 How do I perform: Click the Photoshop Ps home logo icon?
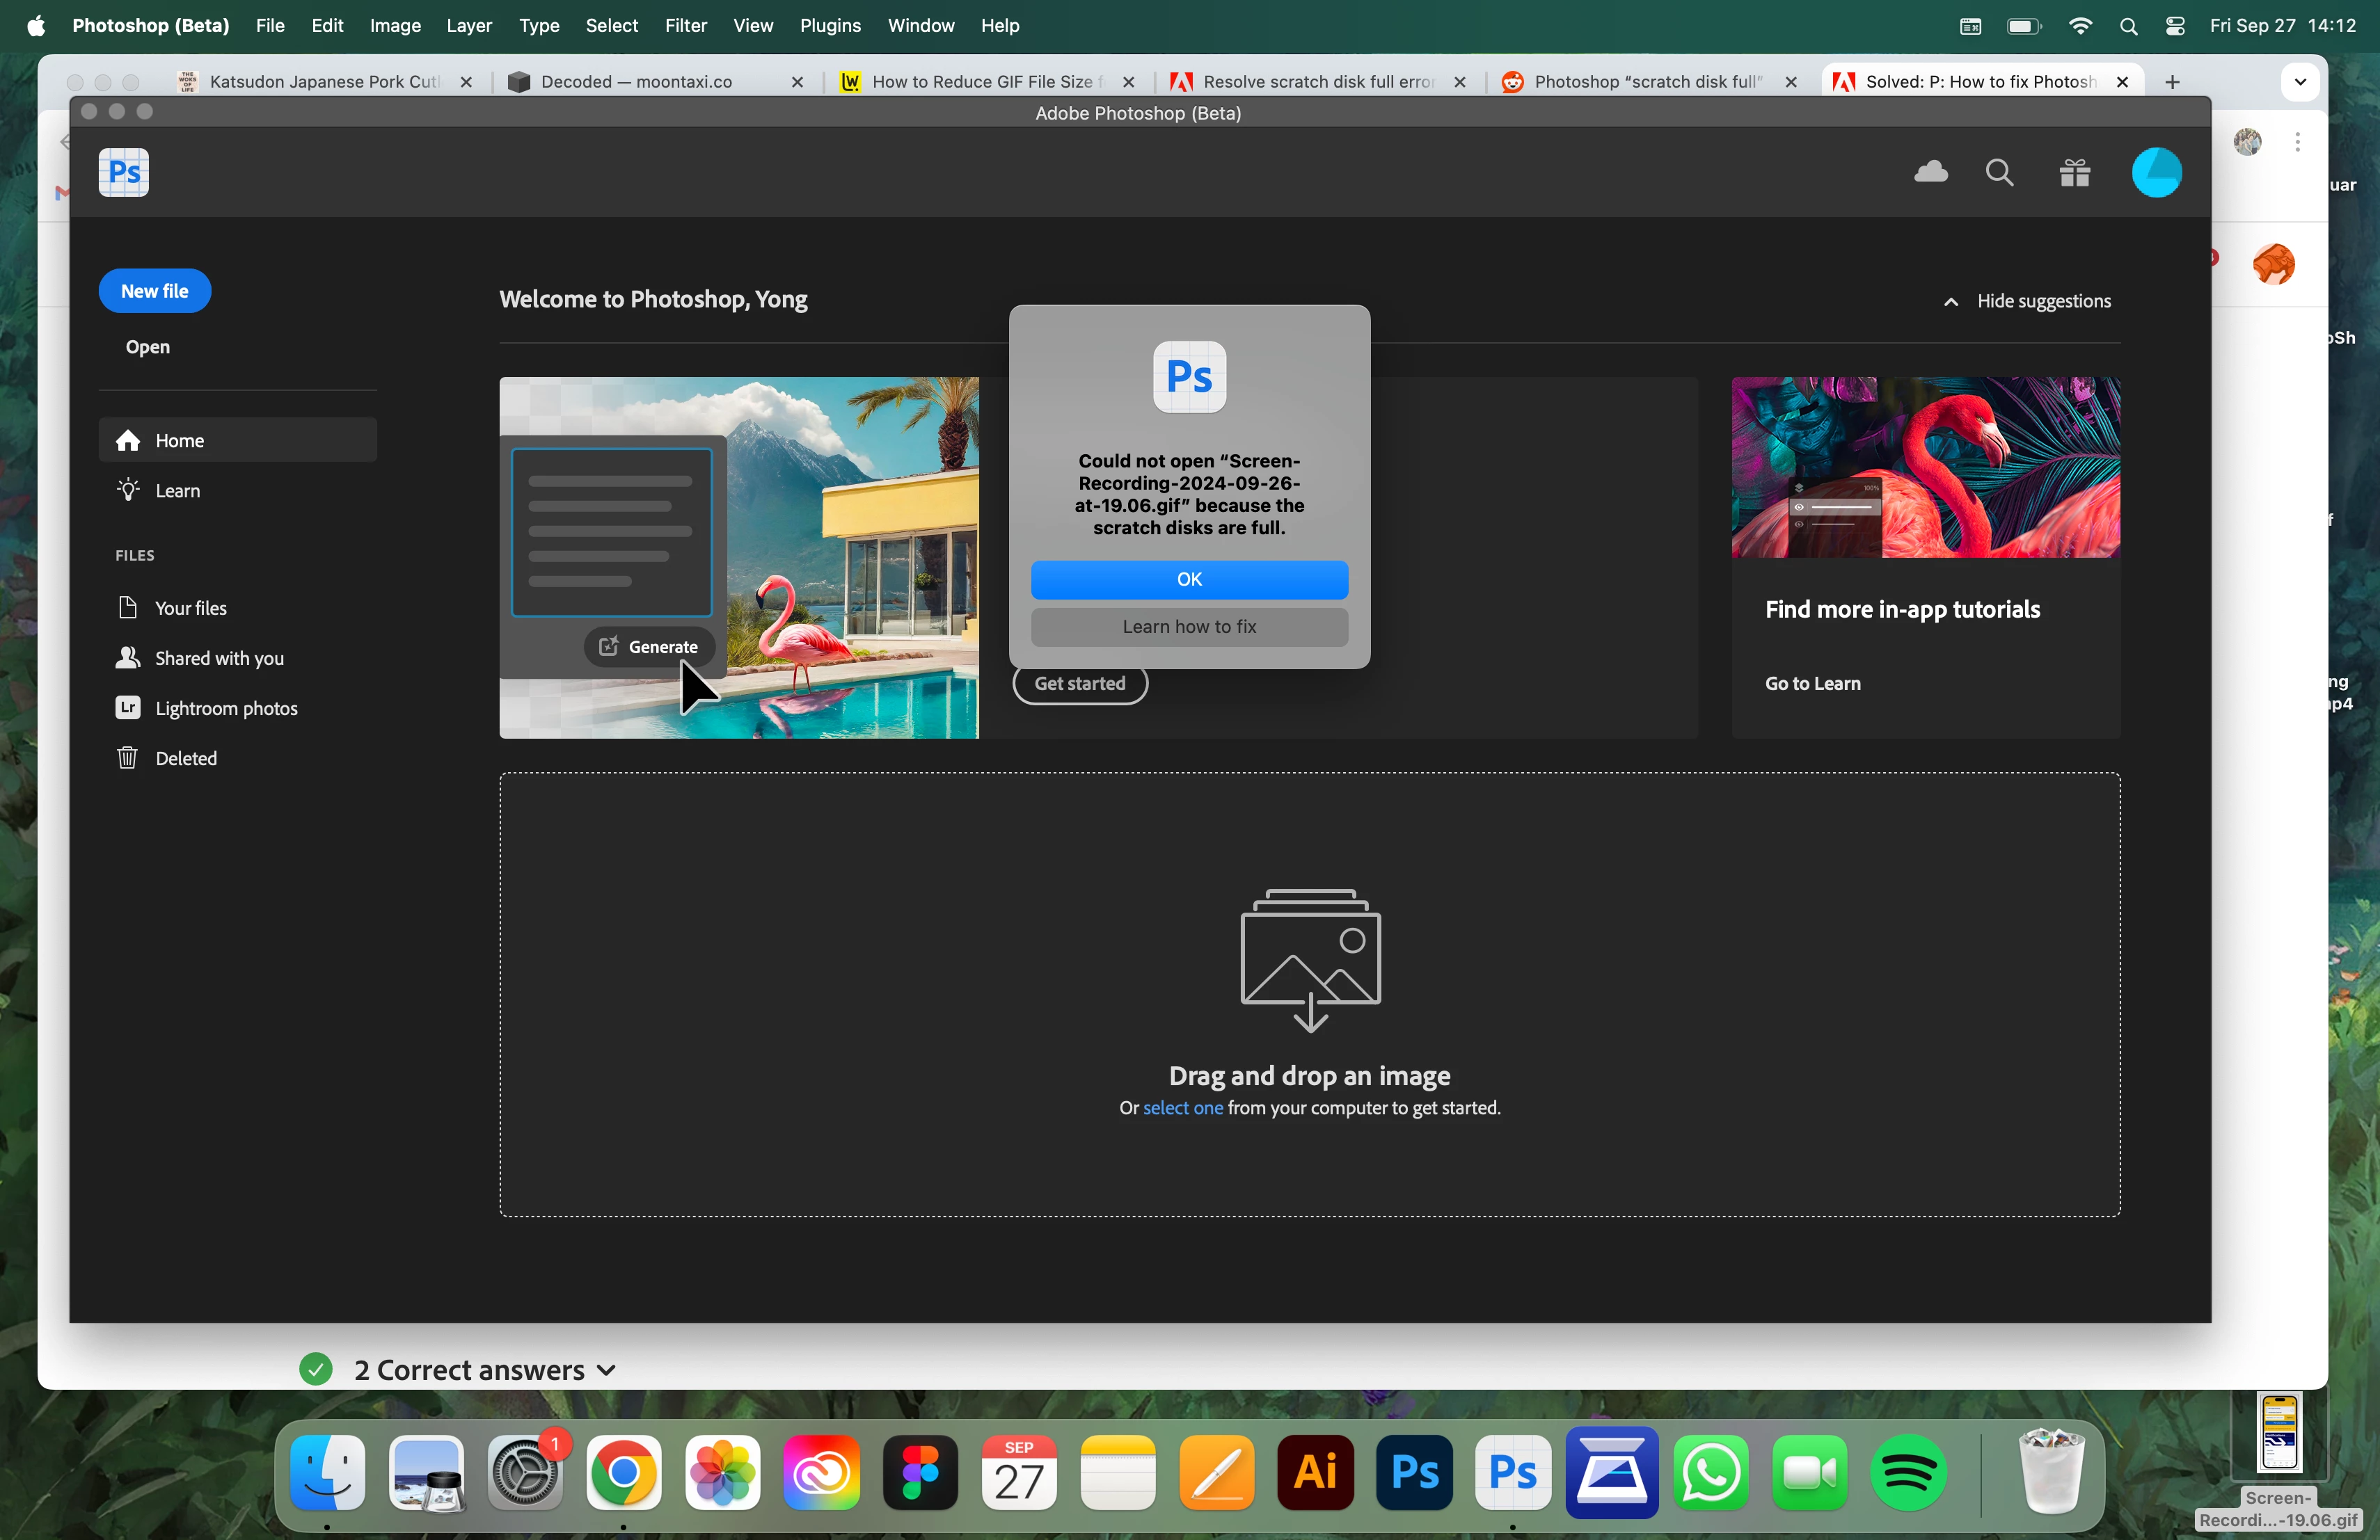[124, 173]
